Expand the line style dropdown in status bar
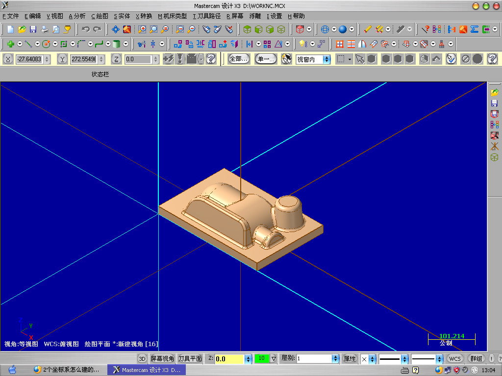The height and width of the screenshot is (376, 502). 404,359
